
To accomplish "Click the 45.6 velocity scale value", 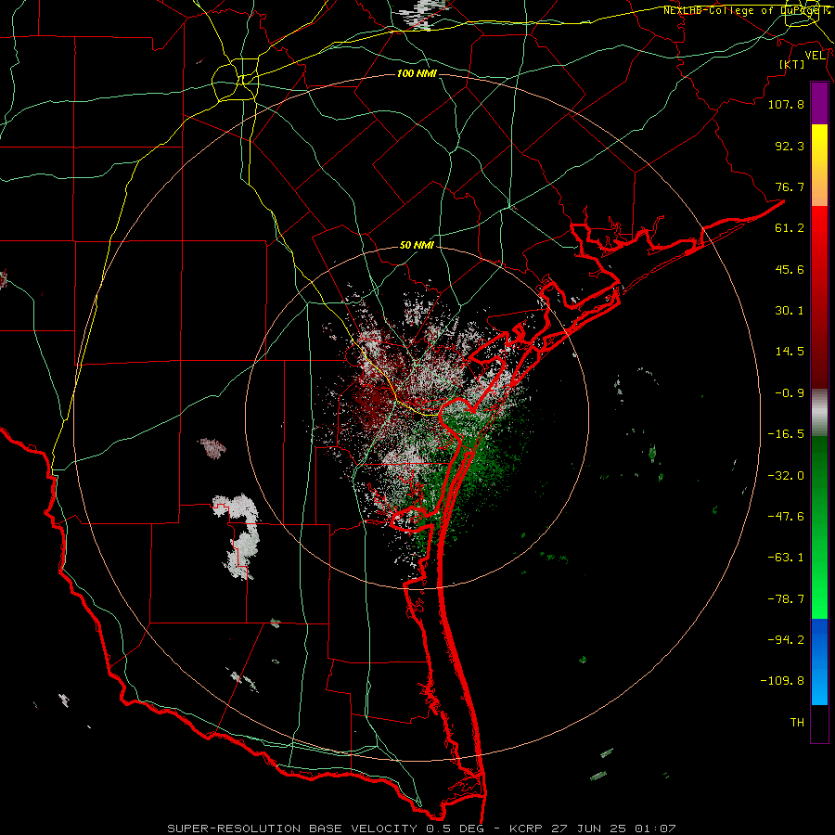I will pyautogui.click(x=790, y=269).
